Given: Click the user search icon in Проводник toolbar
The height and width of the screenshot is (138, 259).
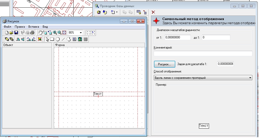Looking at the screenshot, I should [99, 12].
